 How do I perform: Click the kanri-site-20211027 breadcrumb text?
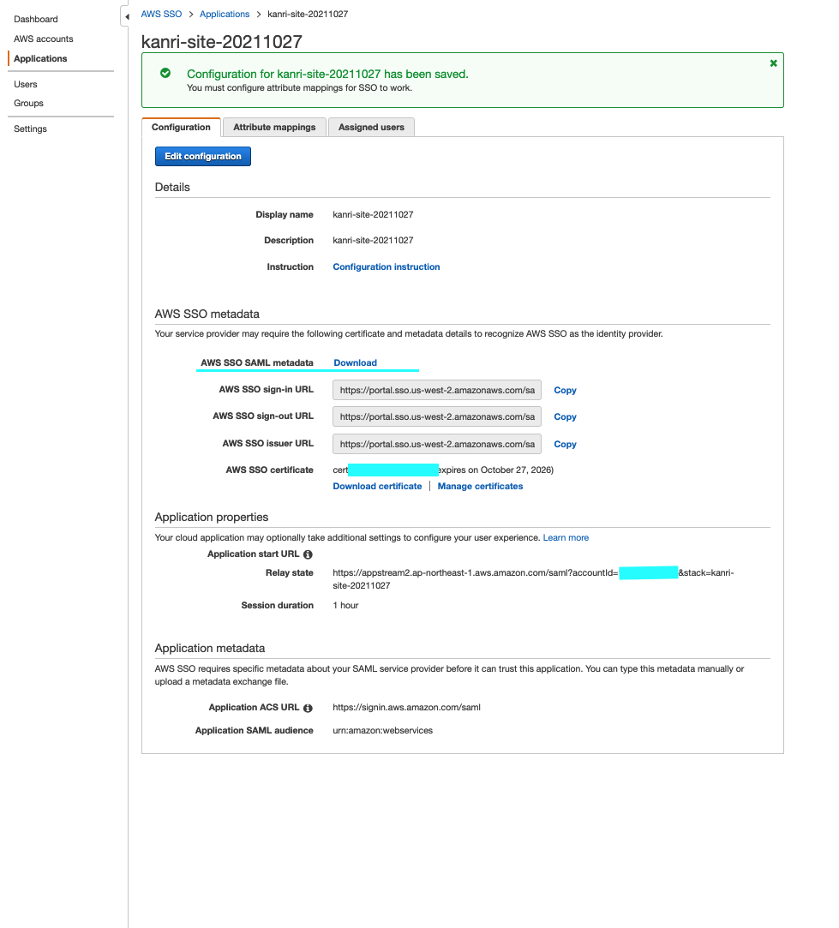(308, 14)
